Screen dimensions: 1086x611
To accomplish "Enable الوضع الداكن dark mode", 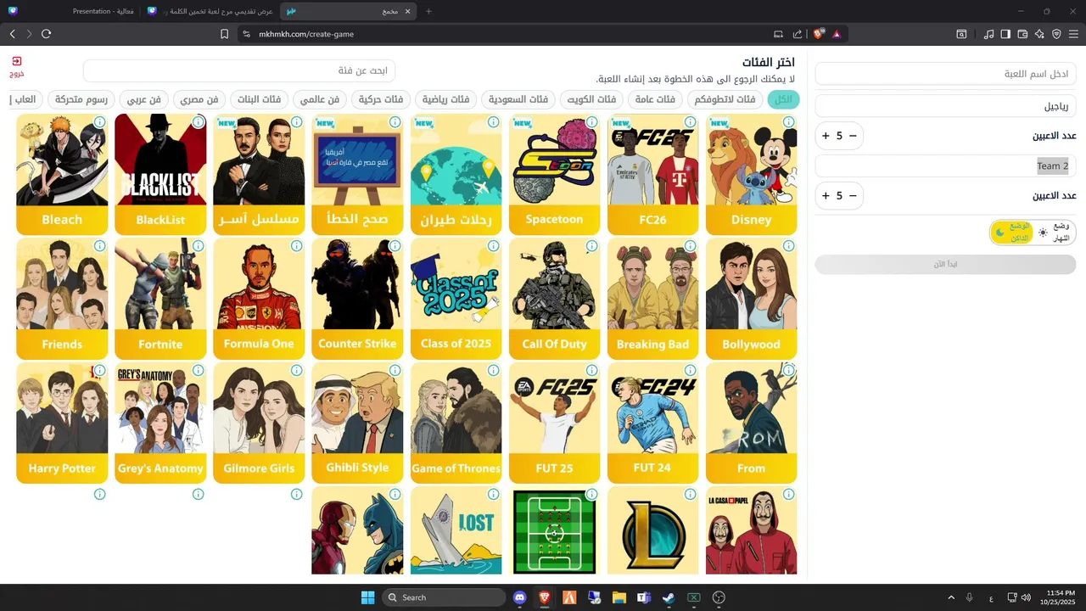I will pyautogui.click(x=1011, y=233).
